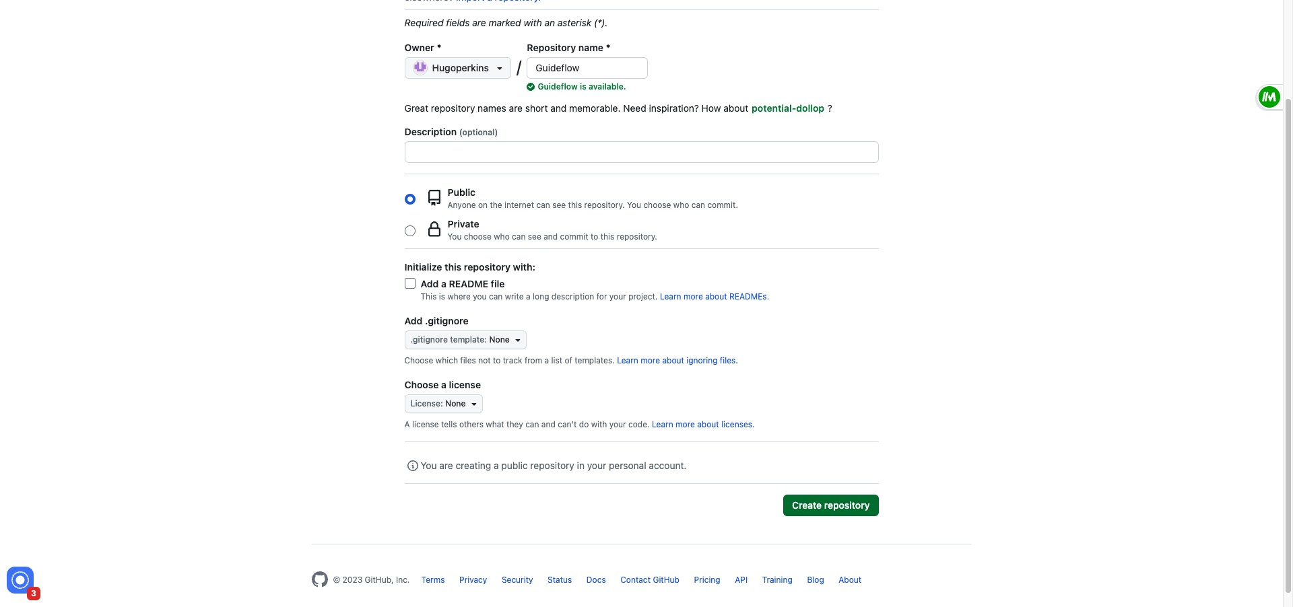Open the Owner dropdown

tap(458, 67)
